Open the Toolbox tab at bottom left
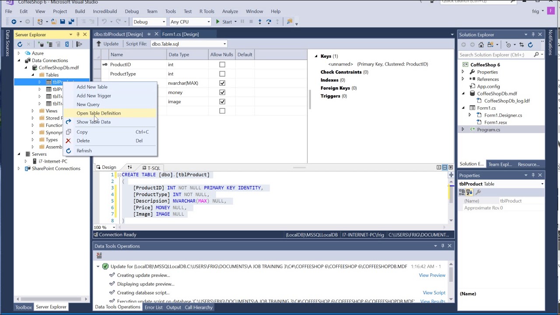Screen dimensions: 560x315 click(x=24, y=307)
